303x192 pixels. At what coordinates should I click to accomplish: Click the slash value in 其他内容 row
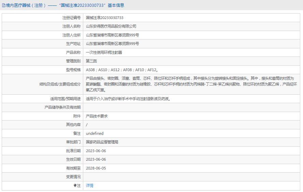pos(87,125)
